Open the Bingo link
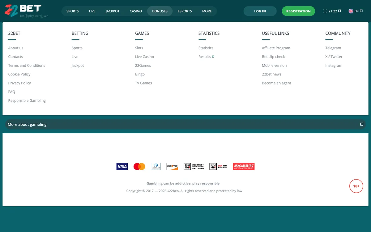Image resolution: width=371 pixels, height=232 pixels. (x=140, y=74)
